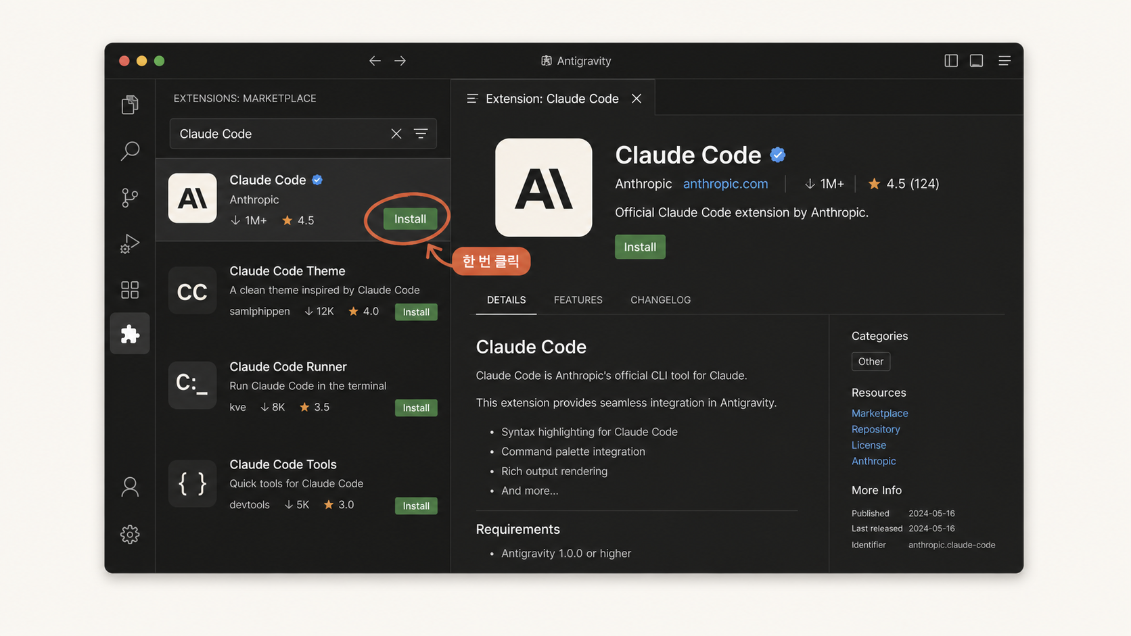Toggle the sidebar layout icon in title bar
This screenshot has width=1131, height=636.
(x=951, y=61)
